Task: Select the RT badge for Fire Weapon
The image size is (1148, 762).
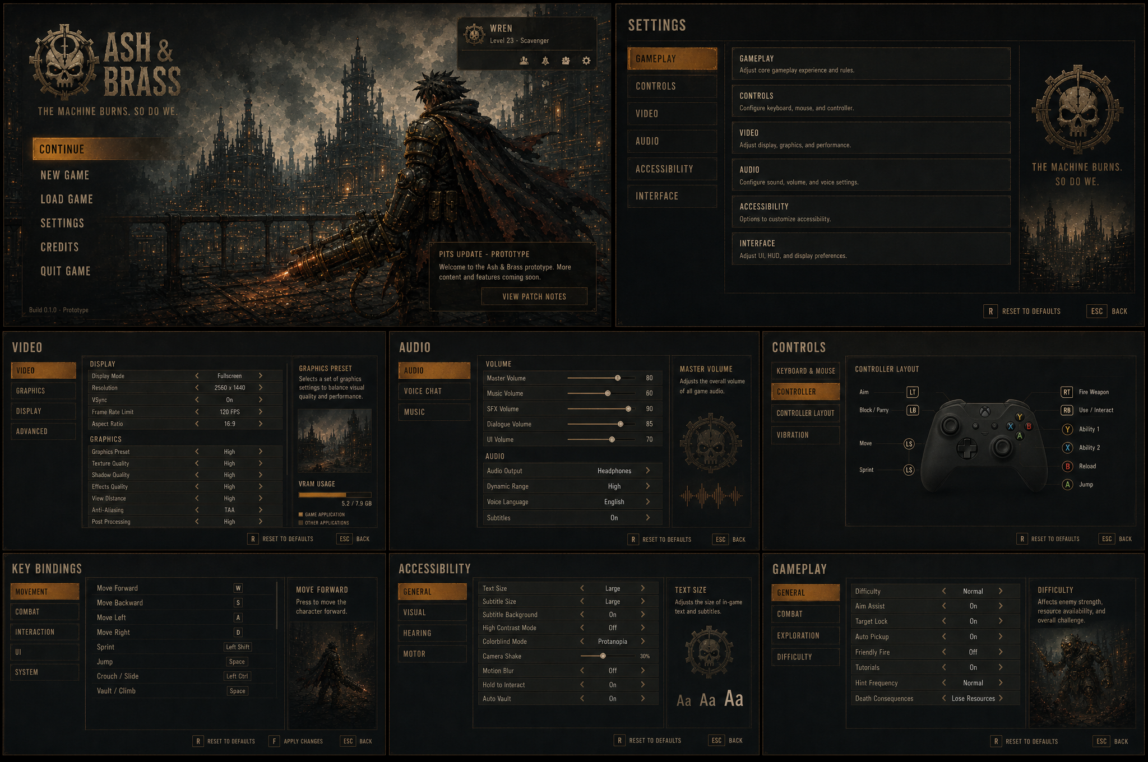Action: click(1067, 392)
